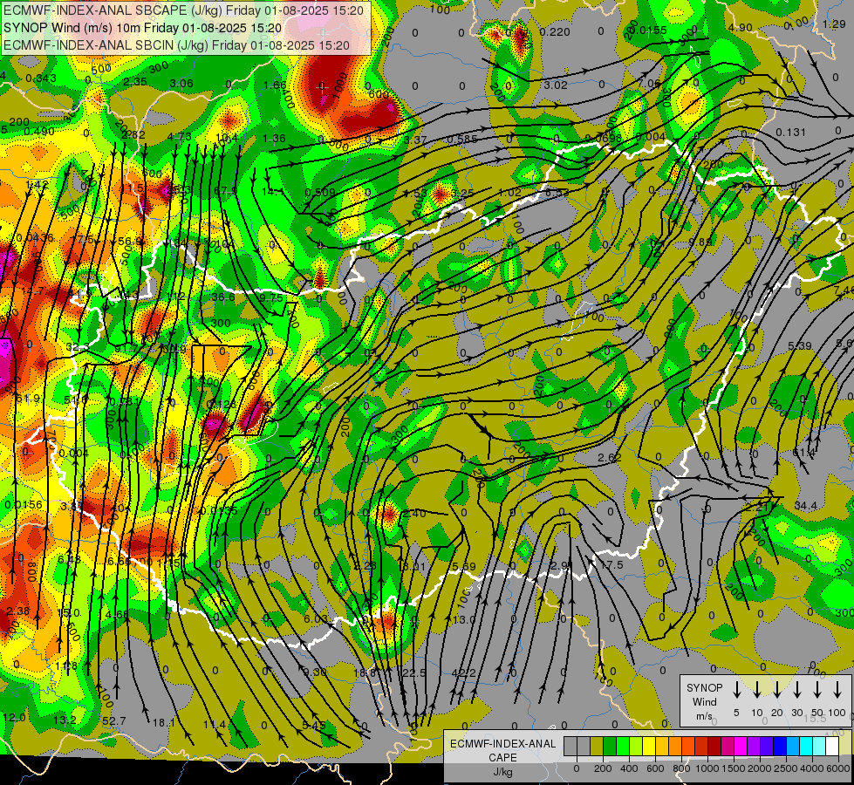
Task: Click the map value '2.62'
Action: coord(610,458)
